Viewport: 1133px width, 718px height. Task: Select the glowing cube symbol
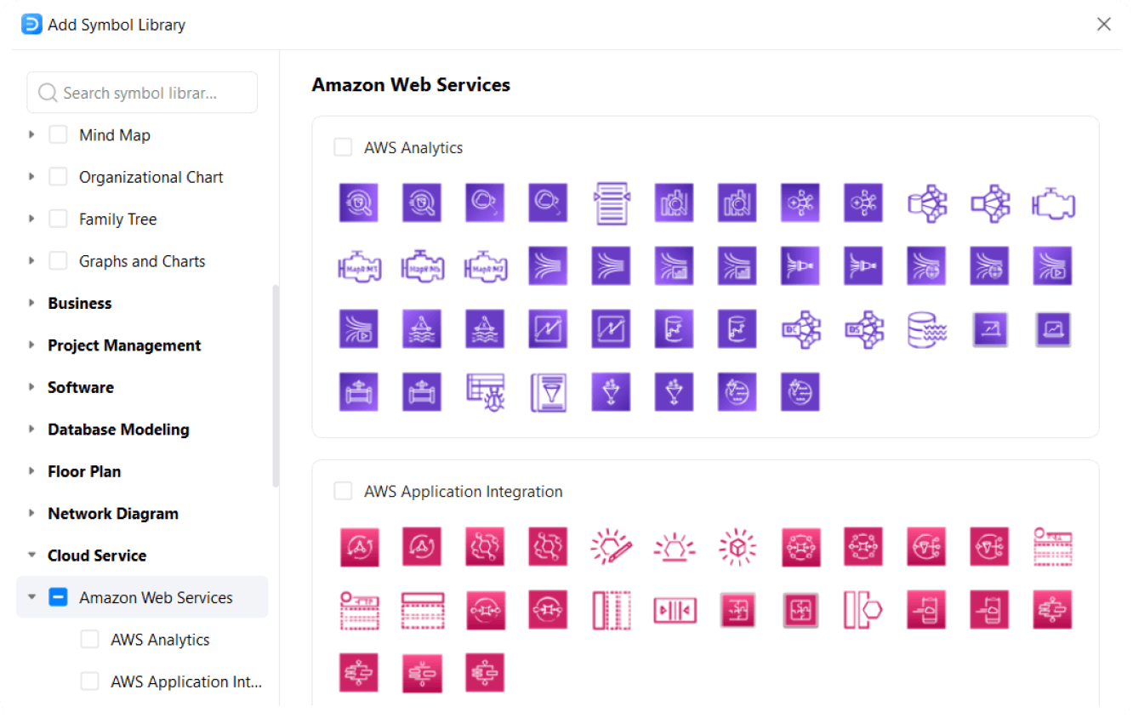(x=738, y=547)
